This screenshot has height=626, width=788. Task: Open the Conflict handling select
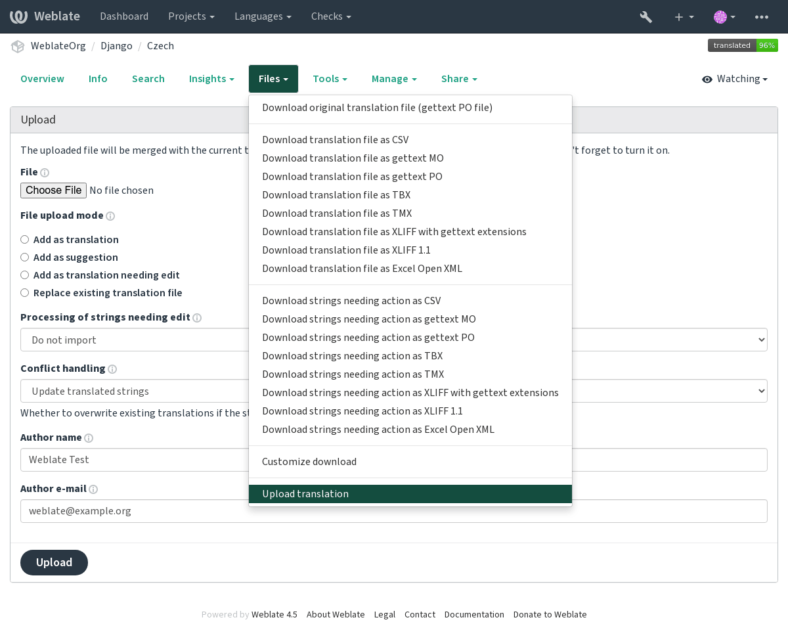394,391
